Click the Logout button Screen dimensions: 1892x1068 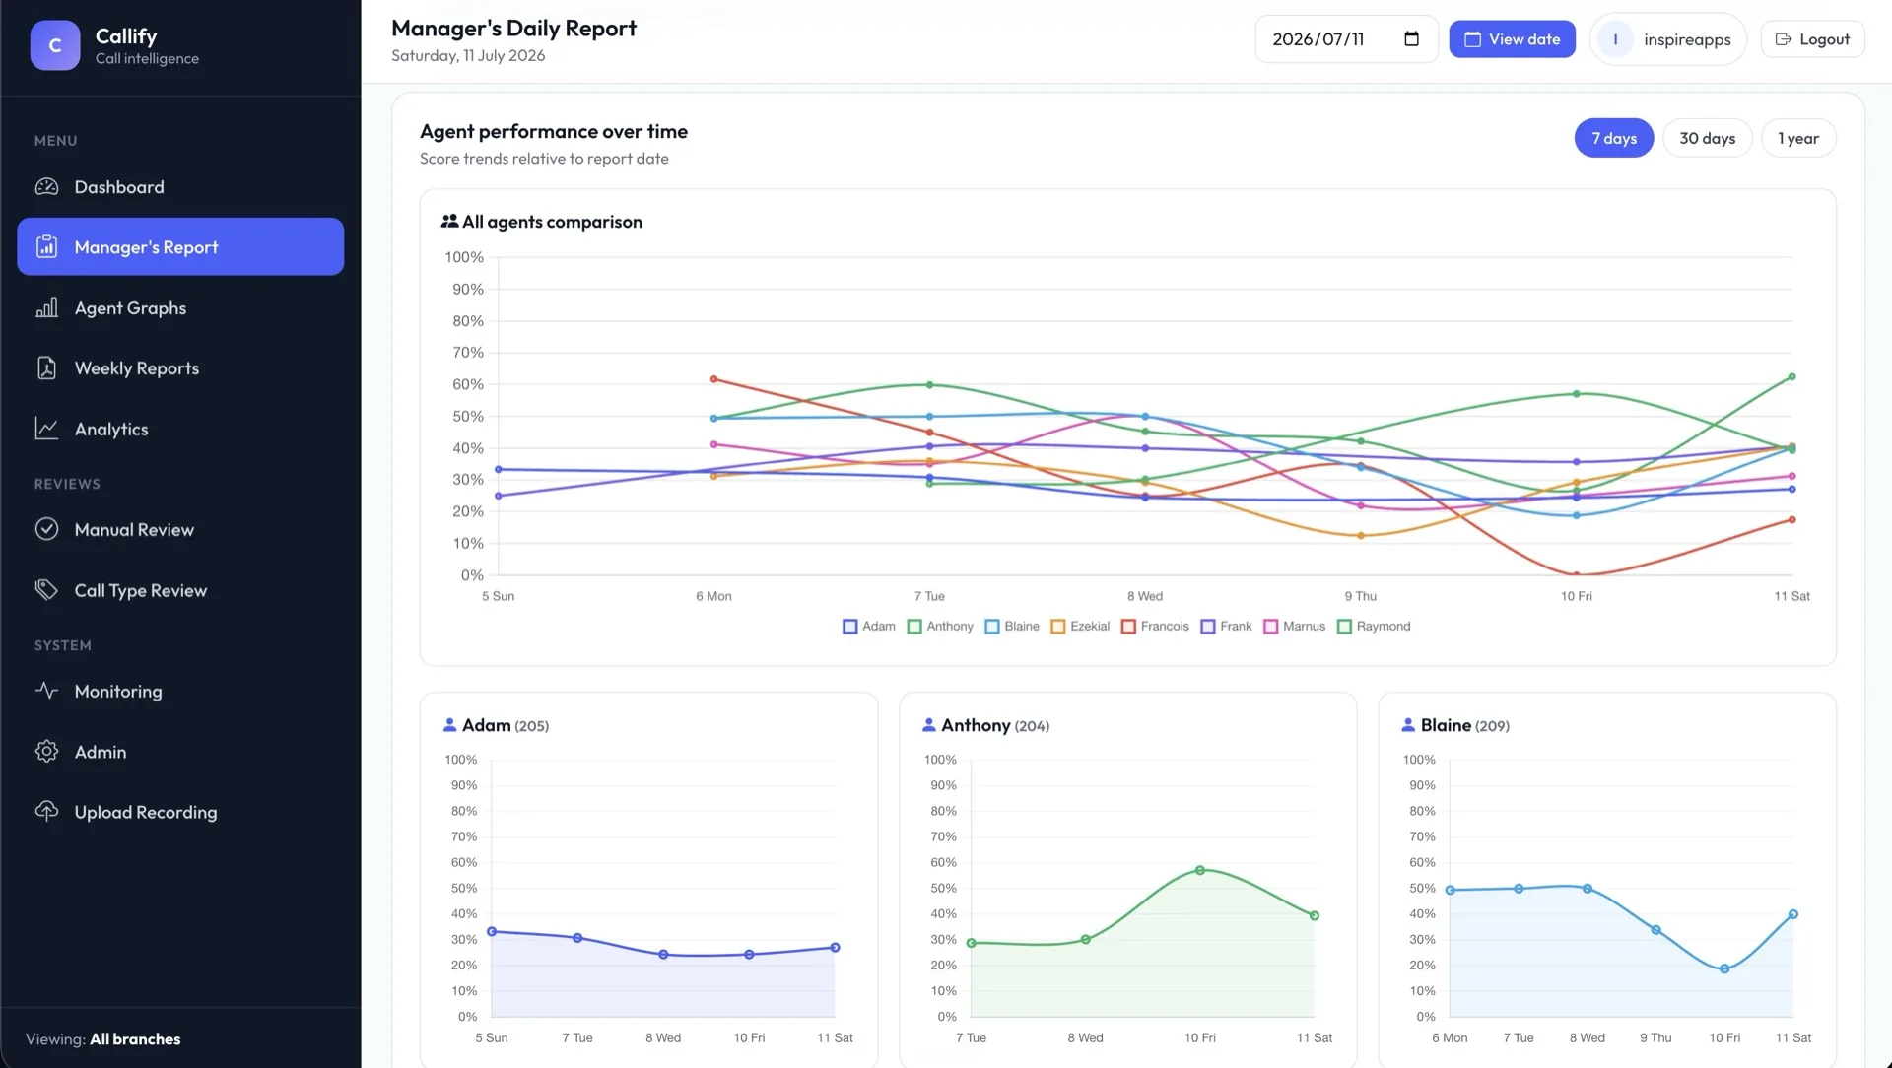tap(1812, 39)
